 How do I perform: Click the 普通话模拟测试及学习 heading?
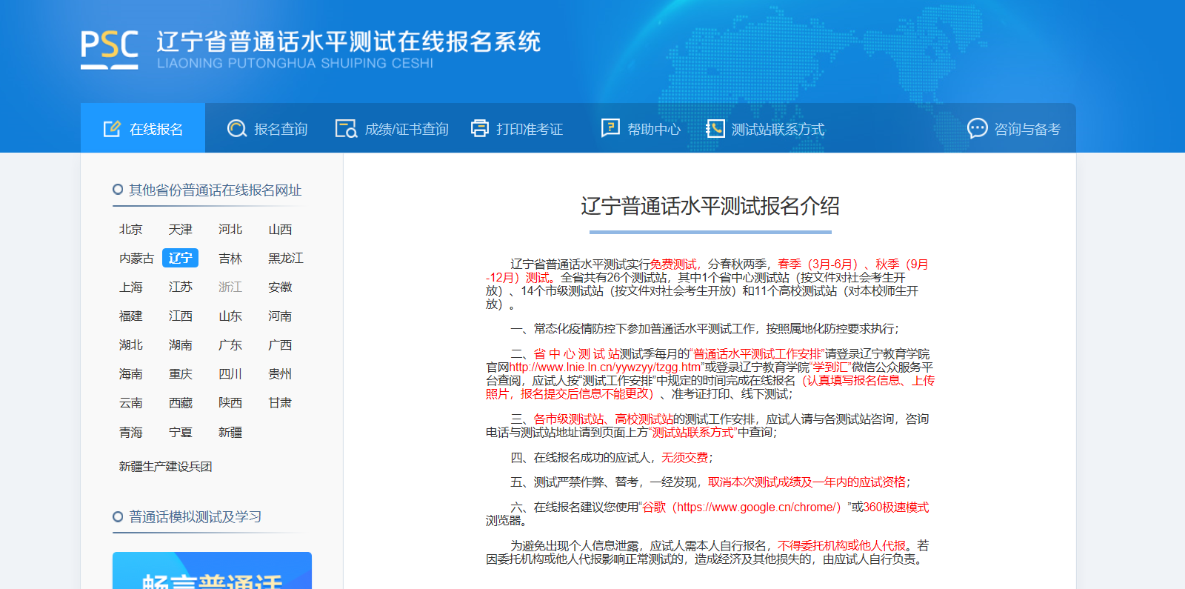195,517
